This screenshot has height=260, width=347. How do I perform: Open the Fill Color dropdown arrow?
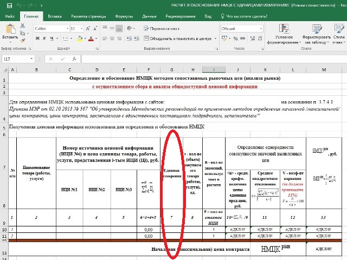(85, 38)
